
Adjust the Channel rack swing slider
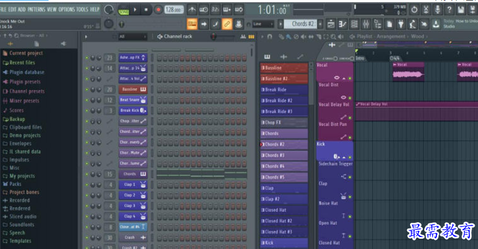click(222, 37)
